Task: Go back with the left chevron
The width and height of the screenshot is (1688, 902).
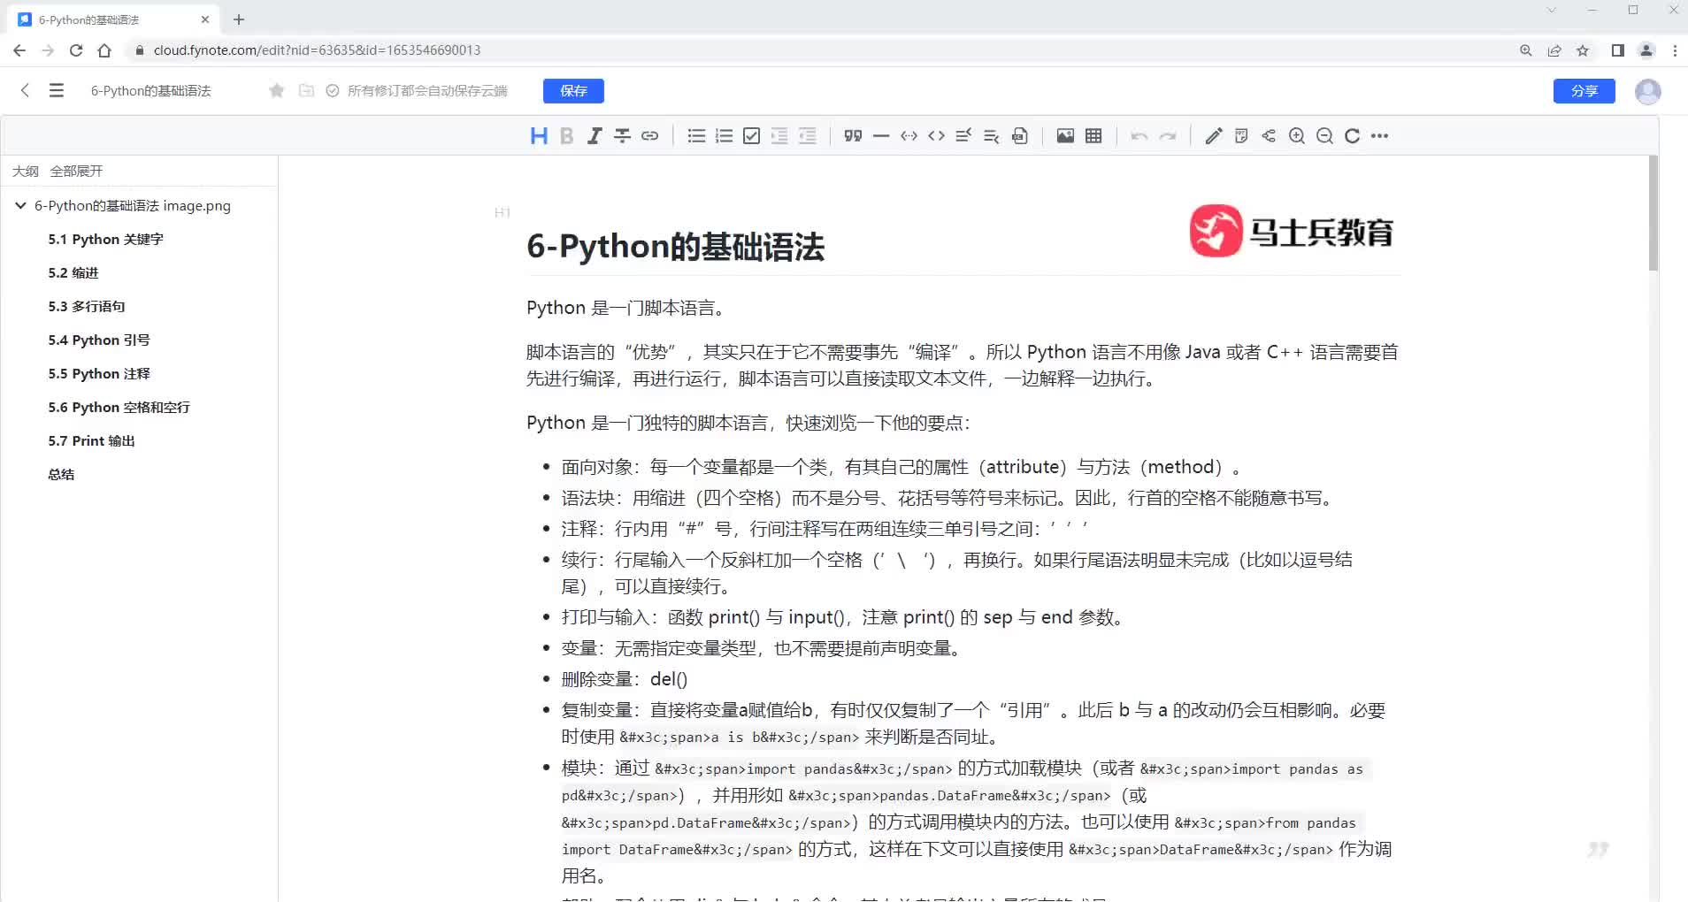Action: pos(25,90)
